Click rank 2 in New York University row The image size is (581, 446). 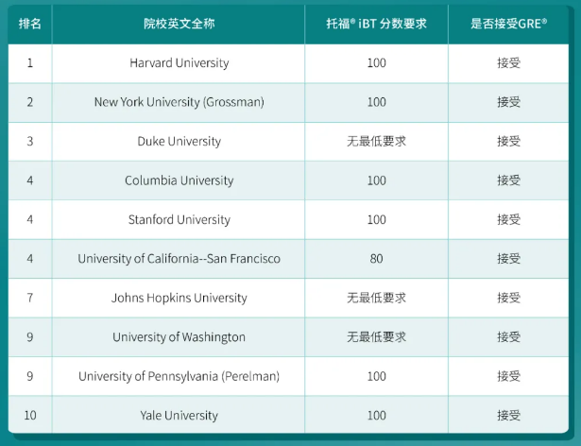[x=30, y=102]
